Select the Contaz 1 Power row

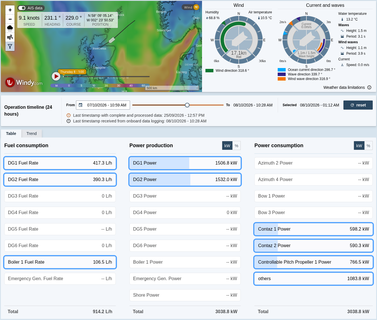pyautogui.click(x=314, y=229)
